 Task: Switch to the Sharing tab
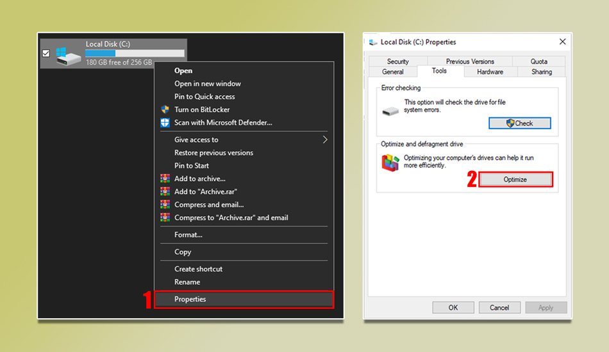[542, 72]
